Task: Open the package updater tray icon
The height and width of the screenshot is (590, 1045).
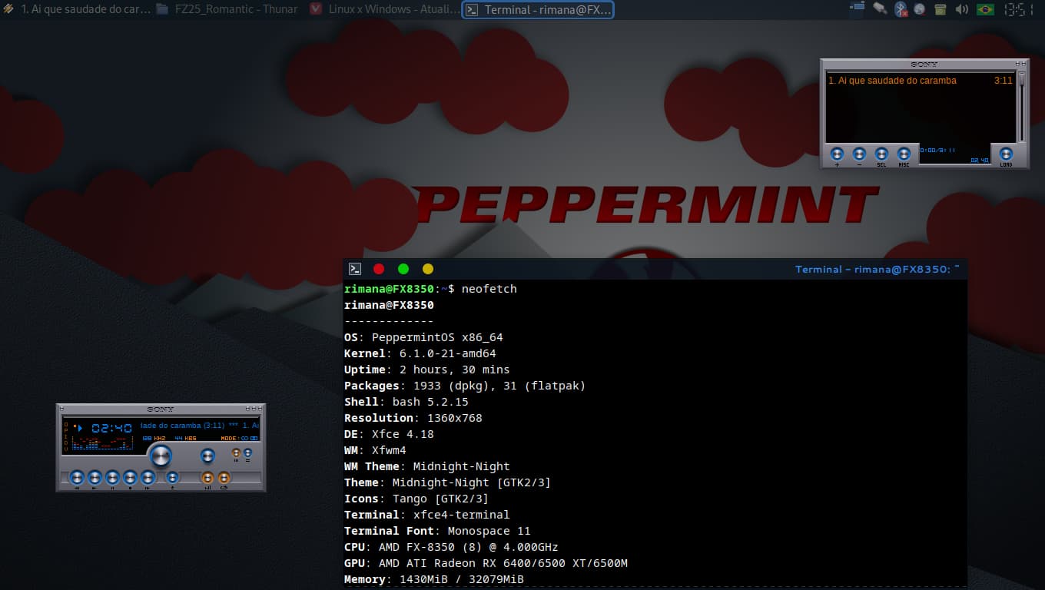Action: [x=940, y=9]
